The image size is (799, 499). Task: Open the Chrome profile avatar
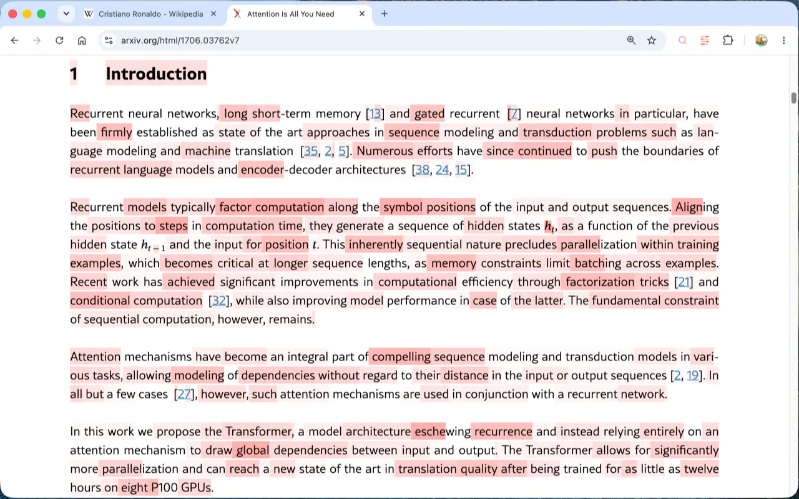pos(761,41)
